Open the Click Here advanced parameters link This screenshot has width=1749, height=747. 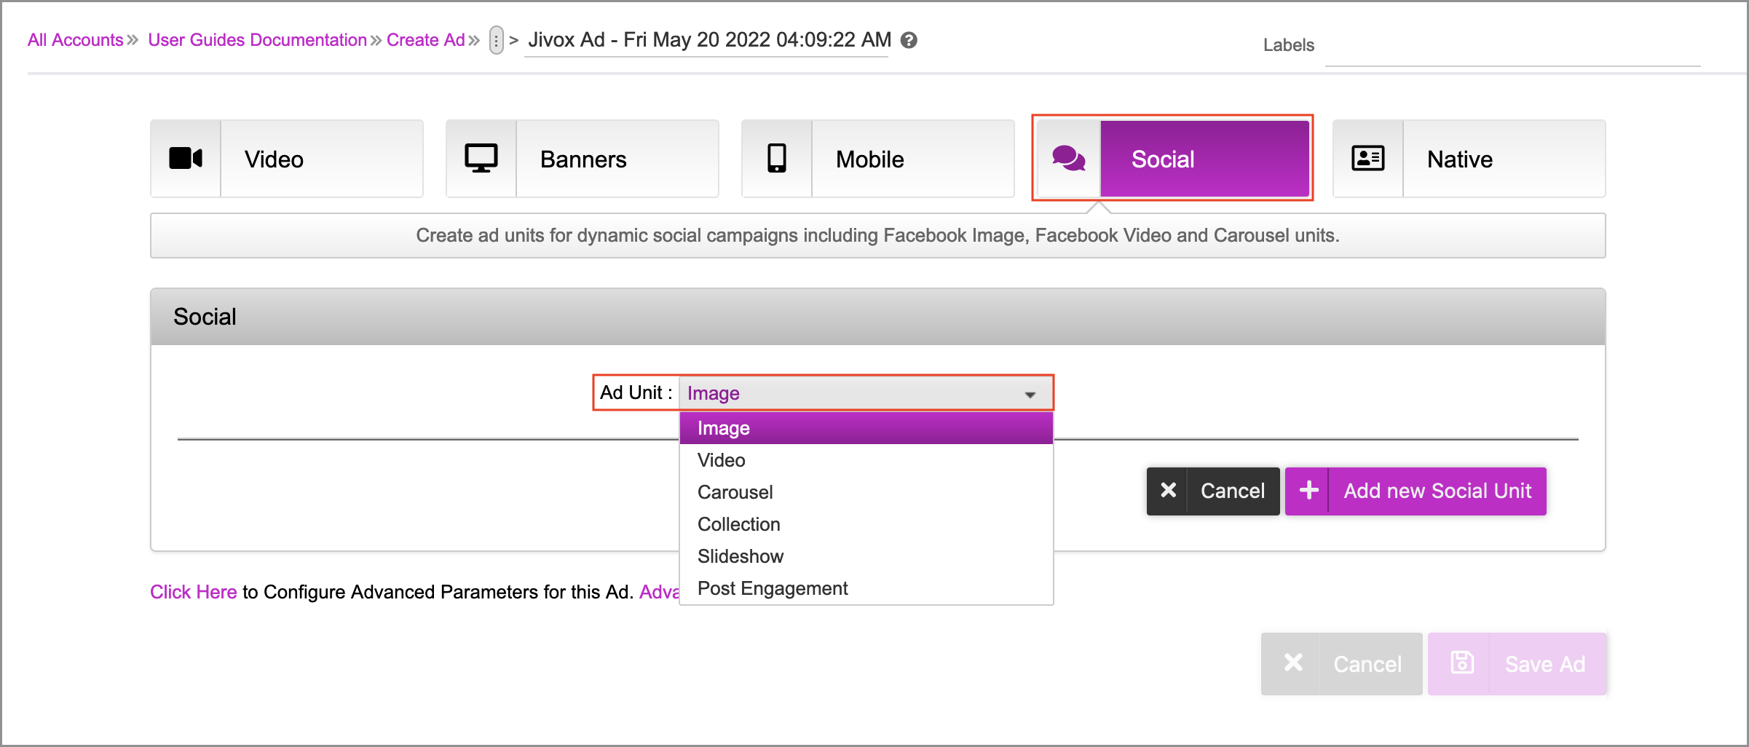click(x=193, y=592)
